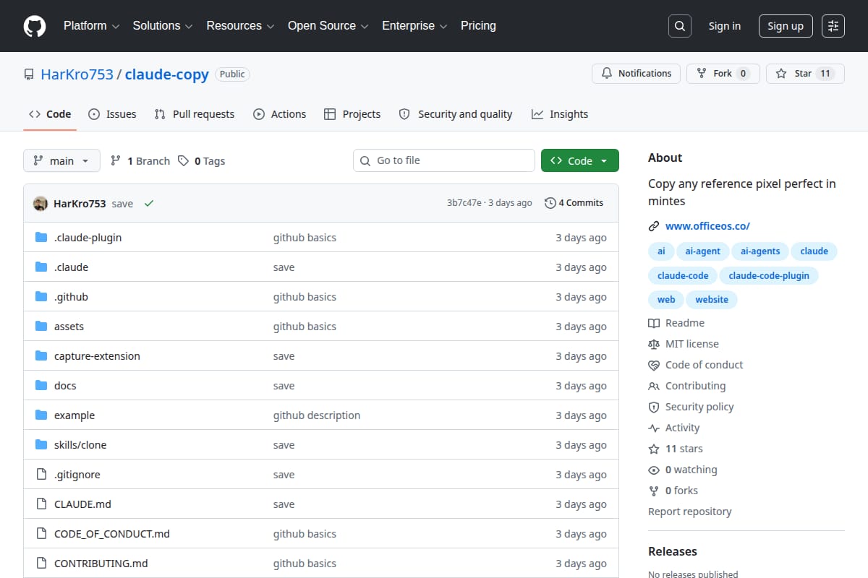Open the main branch selector dropdown

pyautogui.click(x=61, y=161)
